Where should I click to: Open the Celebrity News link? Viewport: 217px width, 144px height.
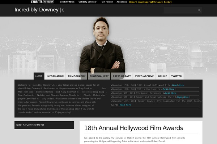click(67, 2)
